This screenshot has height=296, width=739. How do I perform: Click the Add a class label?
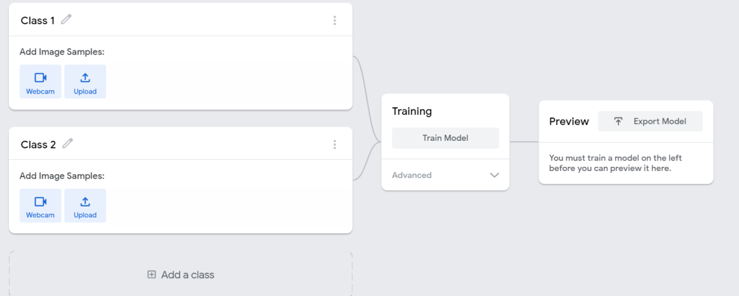pos(187,275)
